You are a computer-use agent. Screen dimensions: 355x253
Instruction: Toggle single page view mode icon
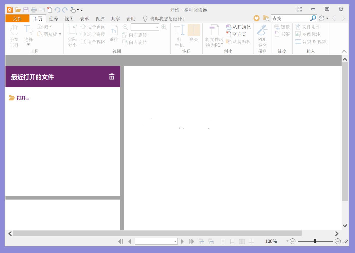[223, 241]
